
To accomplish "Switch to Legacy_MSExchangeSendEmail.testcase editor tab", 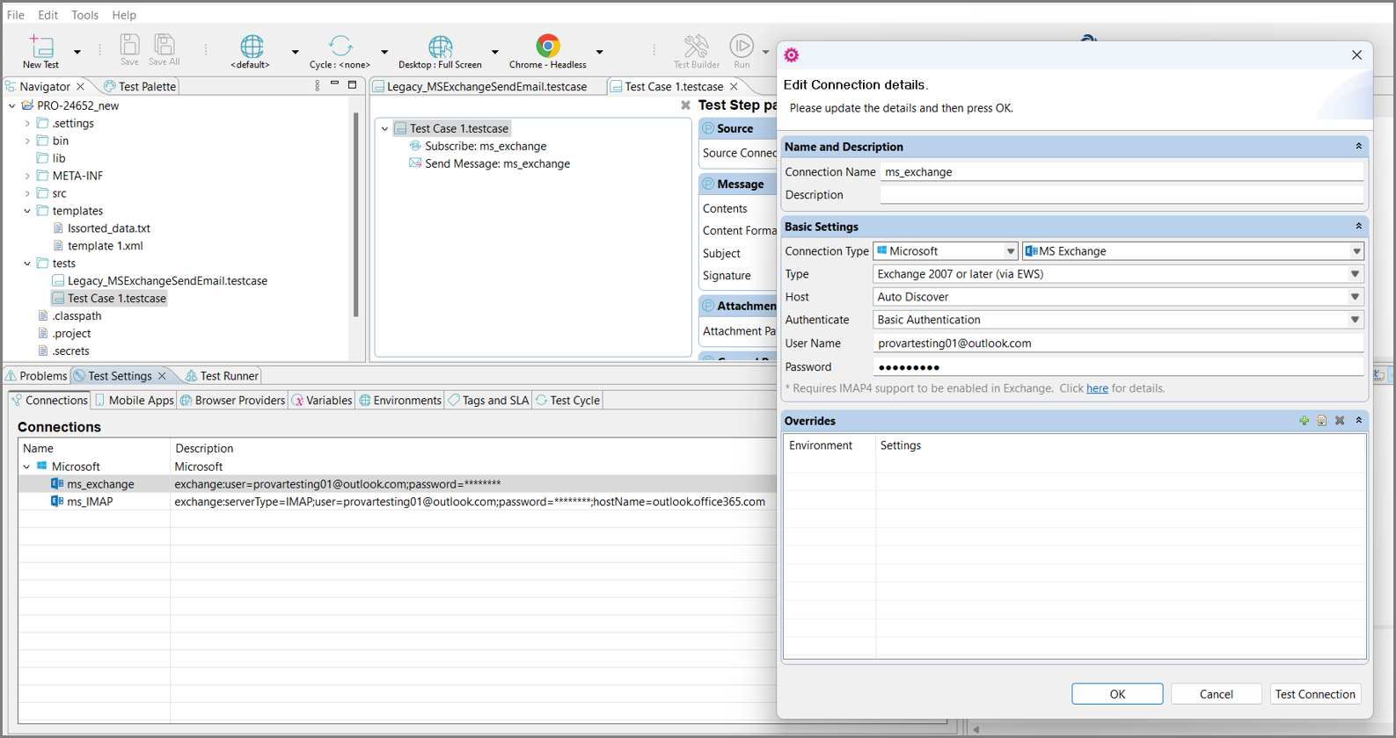I will pos(479,86).
